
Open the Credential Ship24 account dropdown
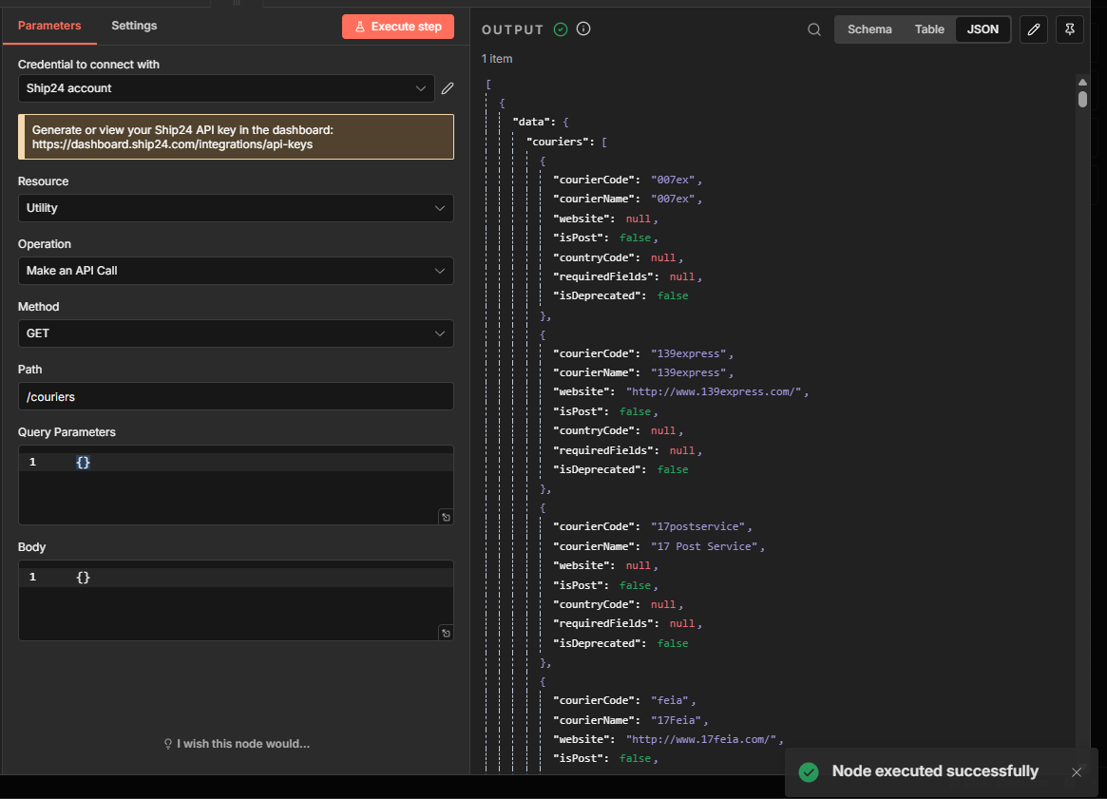[226, 88]
